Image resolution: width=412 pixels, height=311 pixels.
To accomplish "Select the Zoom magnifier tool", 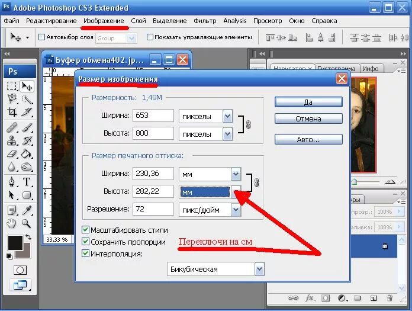I will click(27, 223).
